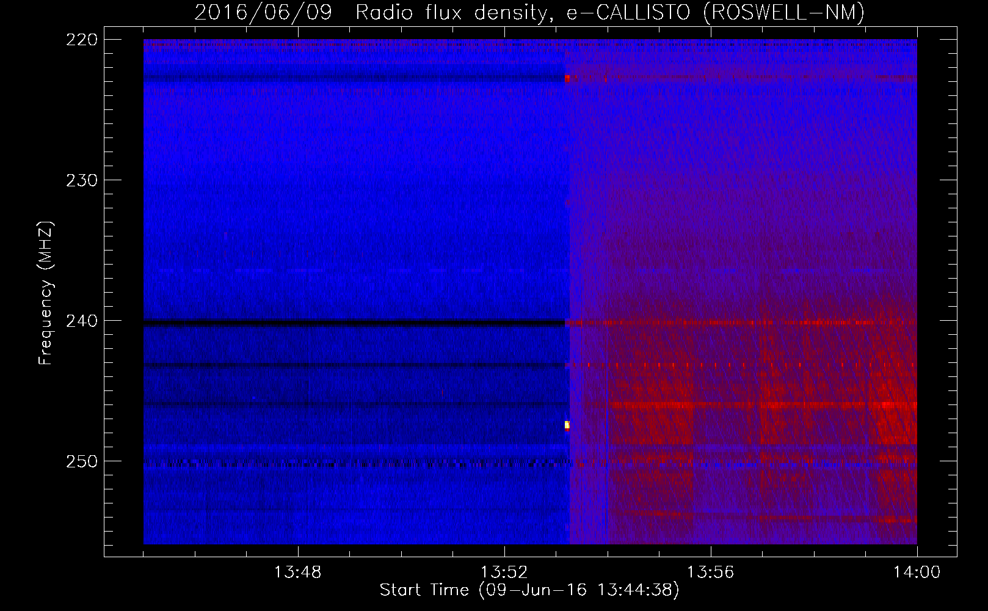Click the 220 frequency tick label
The width and height of the screenshot is (988, 611).
pyautogui.click(x=82, y=40)
